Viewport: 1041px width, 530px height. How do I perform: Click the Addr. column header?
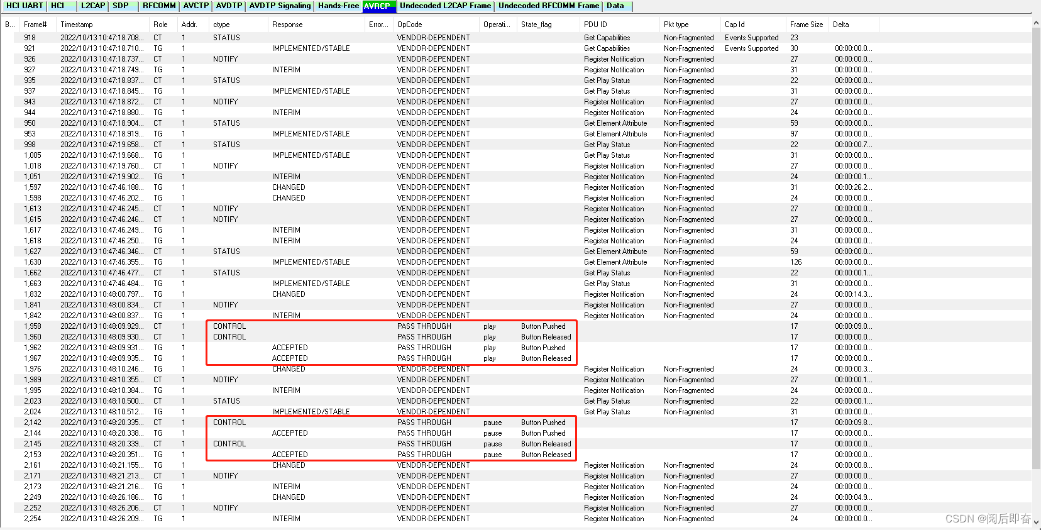tap(192, 25)
